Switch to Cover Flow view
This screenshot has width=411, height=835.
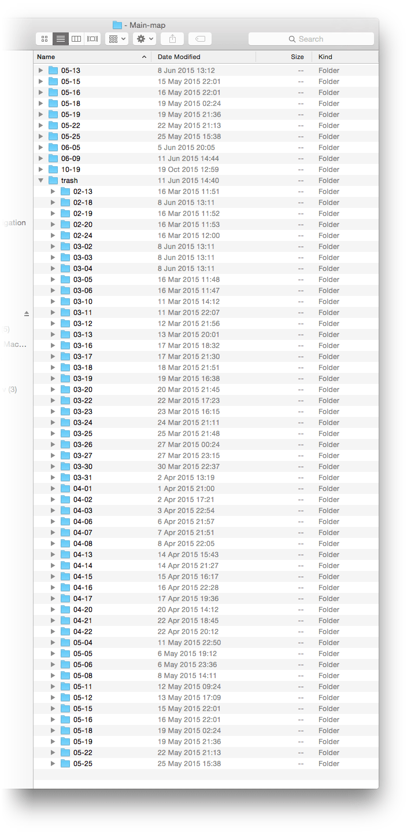coord(92,39)
